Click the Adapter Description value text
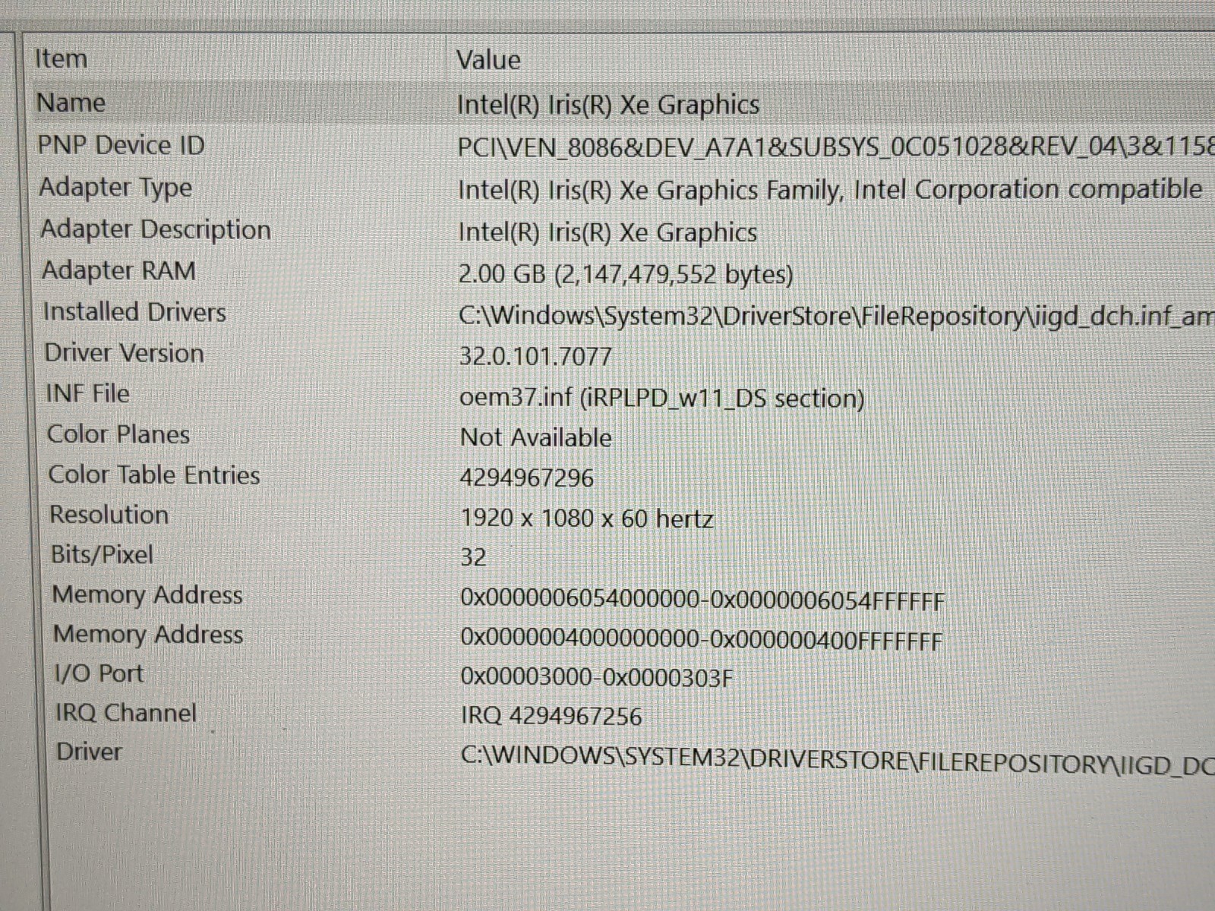The width and height of the screenshot is (1215, 911). pyautogui.click(x=607, y=232)
